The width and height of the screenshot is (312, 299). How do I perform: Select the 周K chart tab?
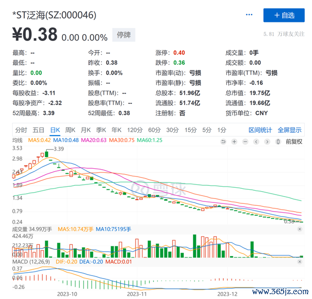coord(70,130)
